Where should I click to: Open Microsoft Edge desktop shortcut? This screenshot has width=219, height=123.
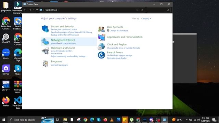click(18, 55)
